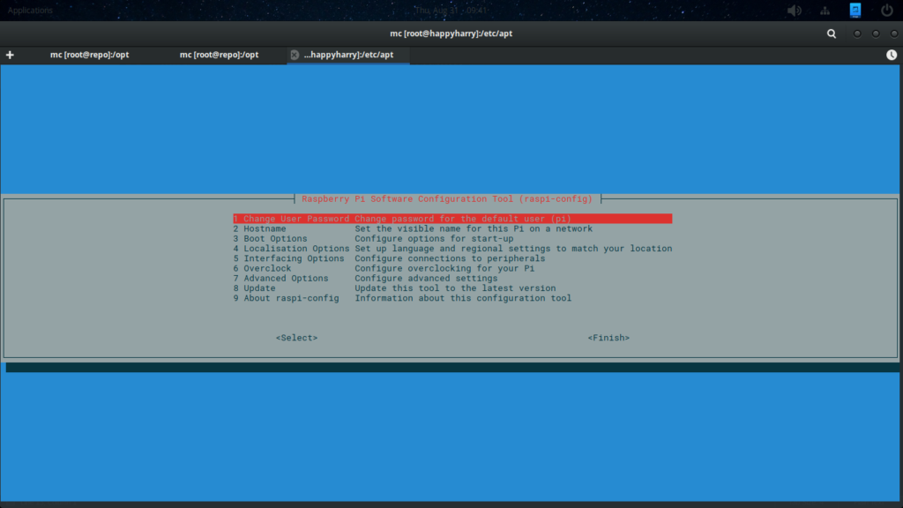Click 'Information about this configuration tool' description
This screenshot has height=508, width=903.
tap(463, 298)
